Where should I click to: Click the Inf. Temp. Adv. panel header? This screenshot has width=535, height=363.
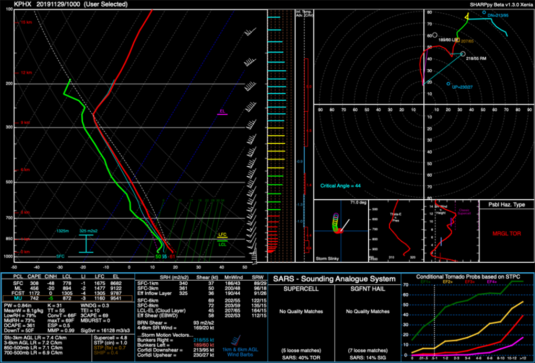point(304,13)
